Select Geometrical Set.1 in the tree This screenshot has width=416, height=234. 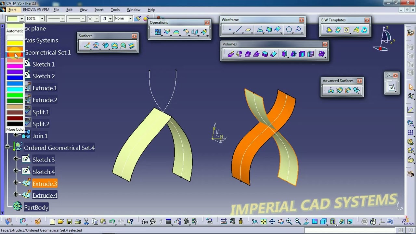tap(47, 52)
